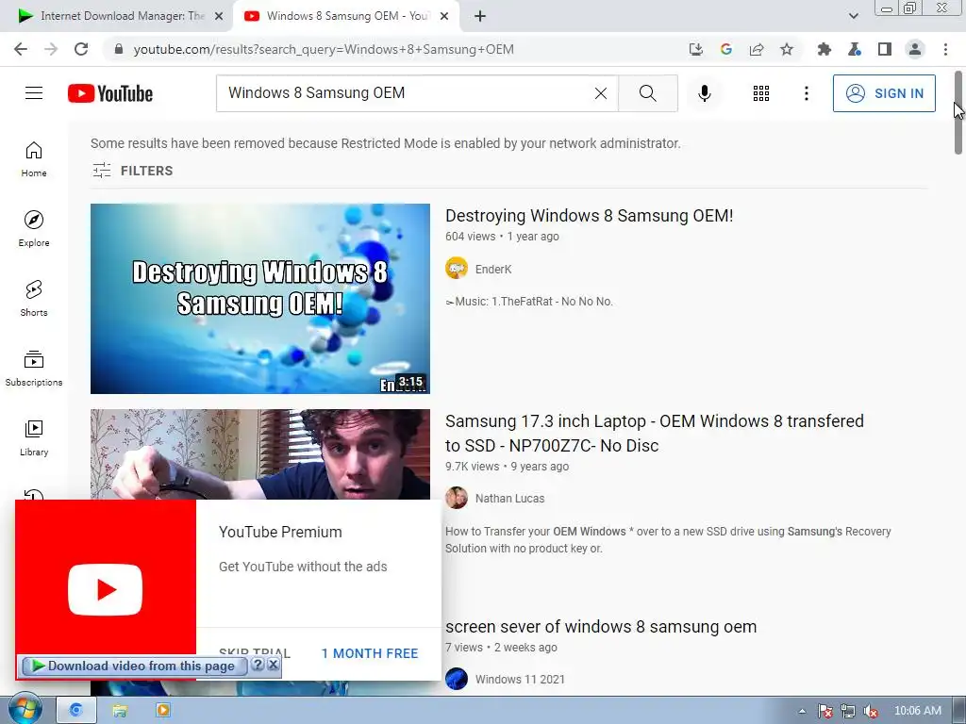
Task: Open Explore in the sidebar
Action: 34,228
